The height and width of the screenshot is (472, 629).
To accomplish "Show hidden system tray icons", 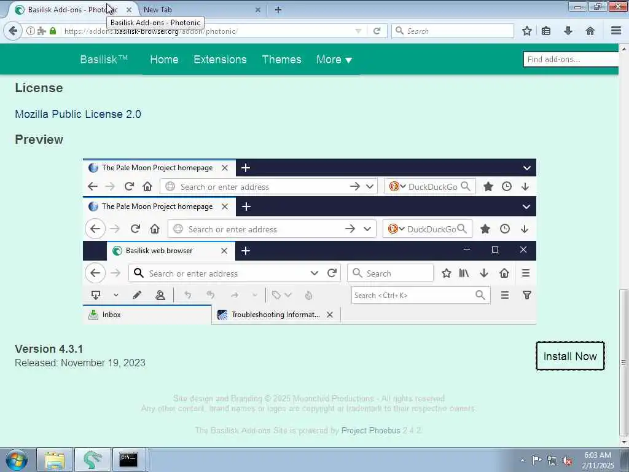I will tap(522, 460).
